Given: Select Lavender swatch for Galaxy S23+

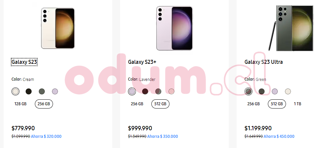Looking at the screenshot, I should (132, 91).
